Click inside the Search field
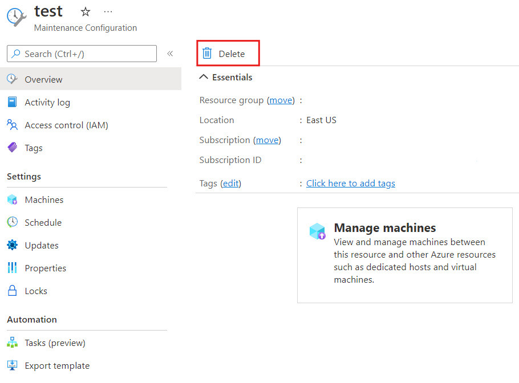519x383 pixels. click(x=82, y=53)
